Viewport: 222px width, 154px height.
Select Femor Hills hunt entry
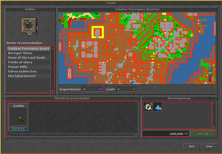pyautogui.click(x=29, y=67)
